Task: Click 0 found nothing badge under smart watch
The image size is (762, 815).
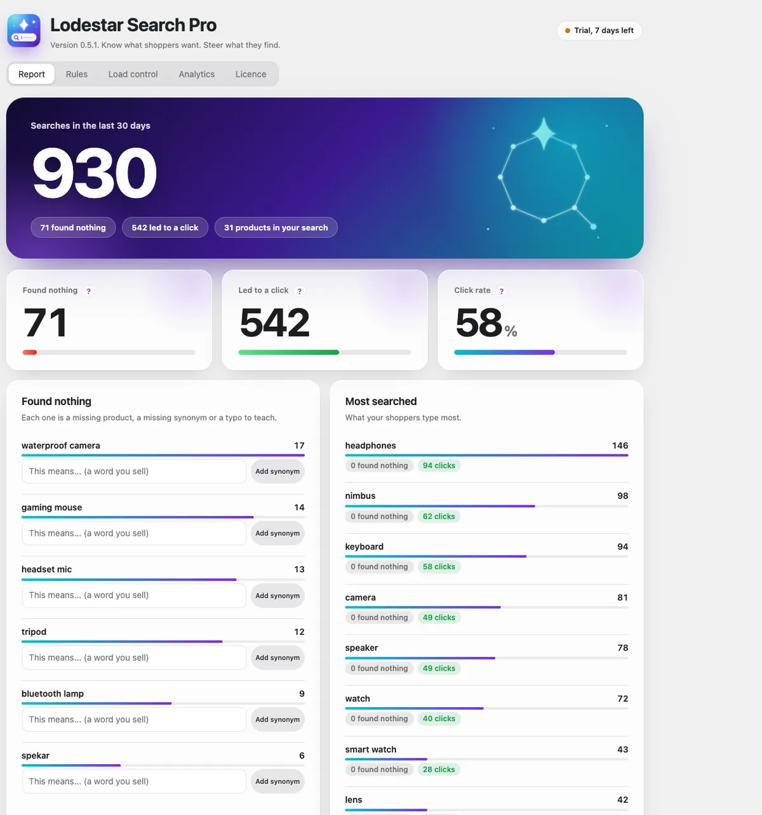Action: point(379,769)
